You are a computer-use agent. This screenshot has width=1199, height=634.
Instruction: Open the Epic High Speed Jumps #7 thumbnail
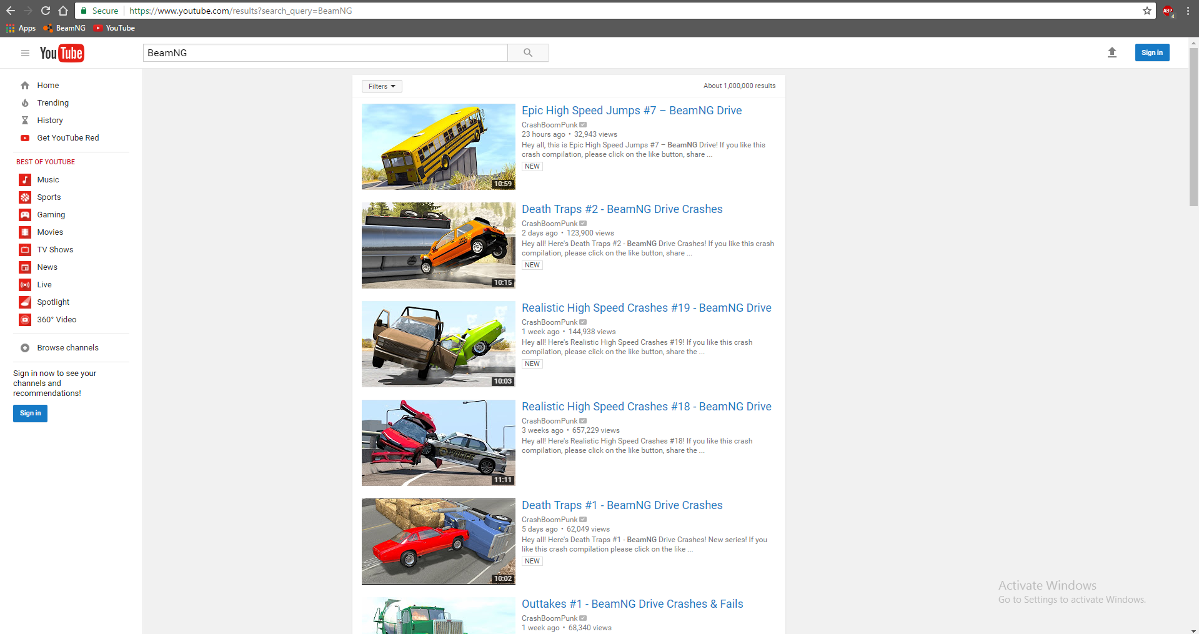click(438, 147)
